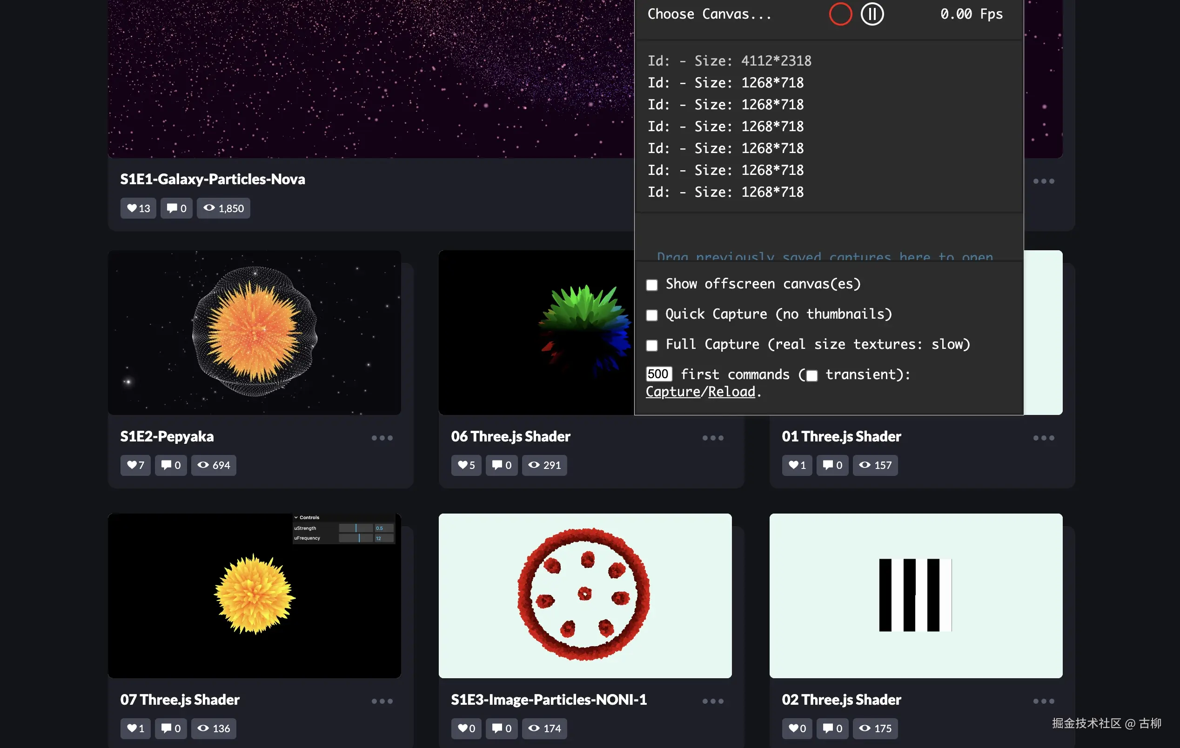Screen dimensions: 1180x748
Task: Select the last 1268*718 canvas entry
Action: point(725,192)
